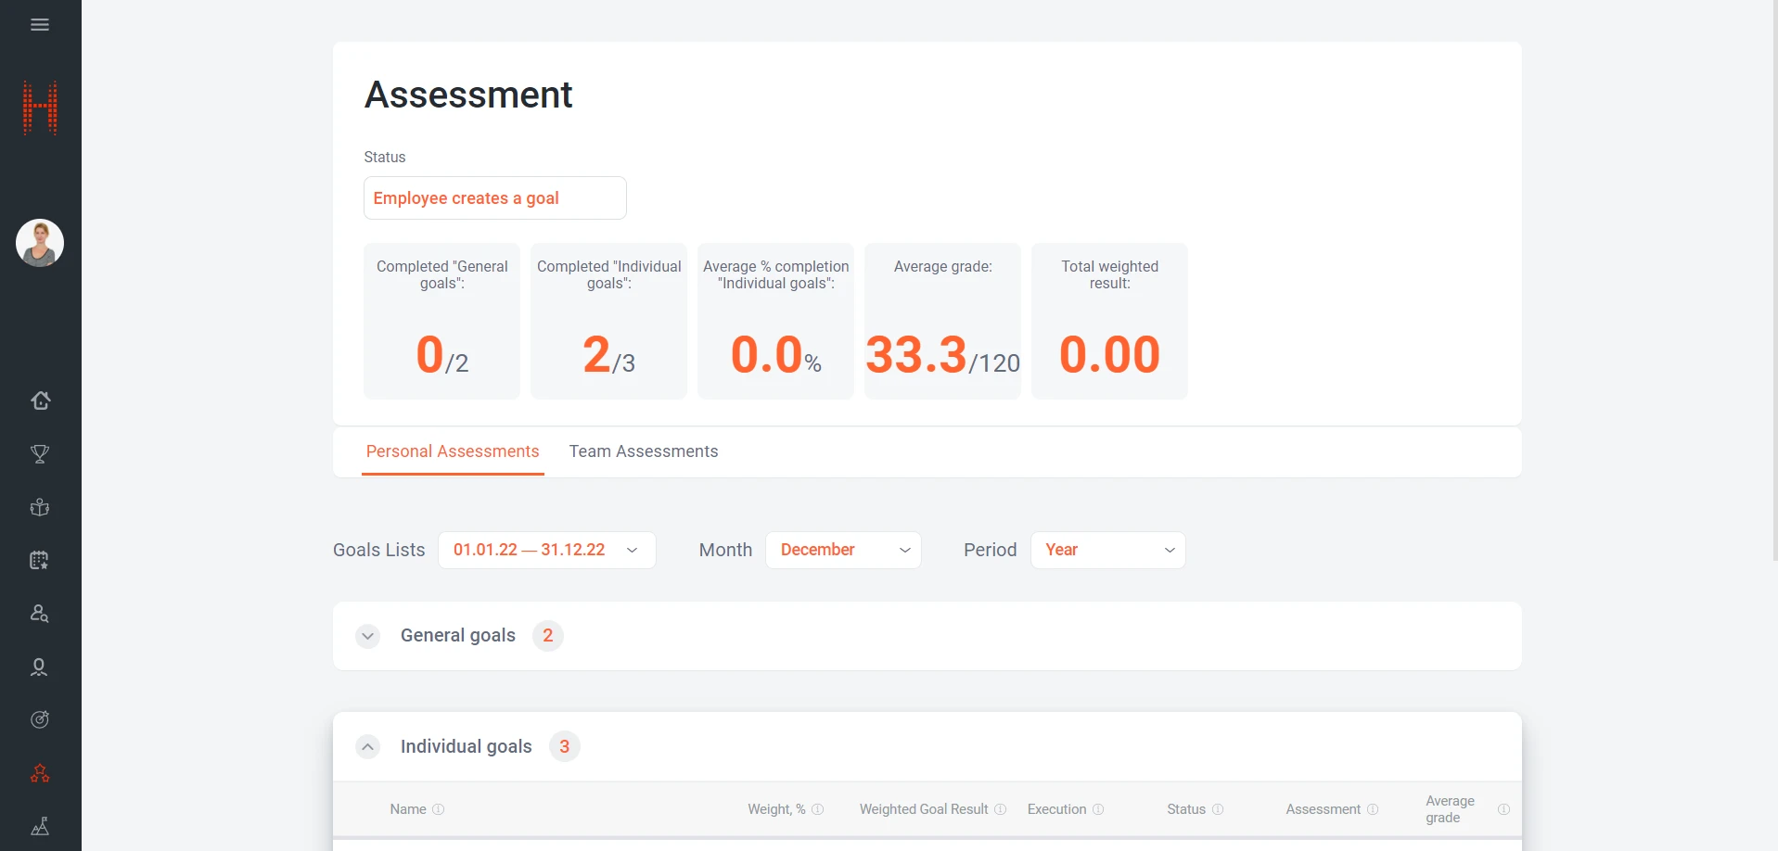
Task: Open the hamburger menu in sidebar
Action: pyautogui.click(x=40, y=25)
